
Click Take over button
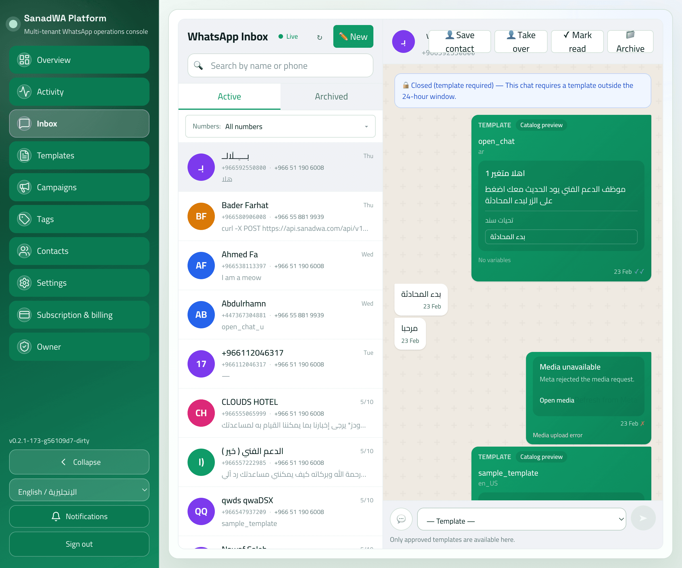point(521,42)
